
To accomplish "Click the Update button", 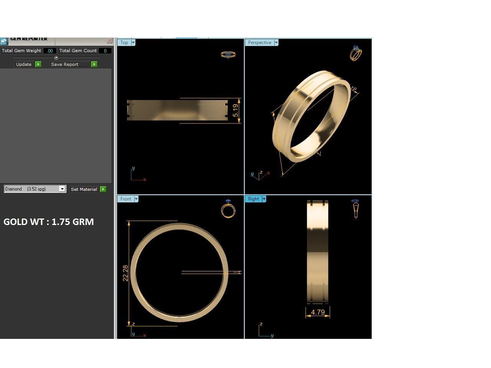I will click(24, 64).
